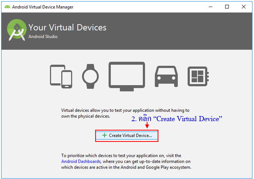Click the red arrow above the button
This screenshot has width=254, height=179.
click(147, 126)
